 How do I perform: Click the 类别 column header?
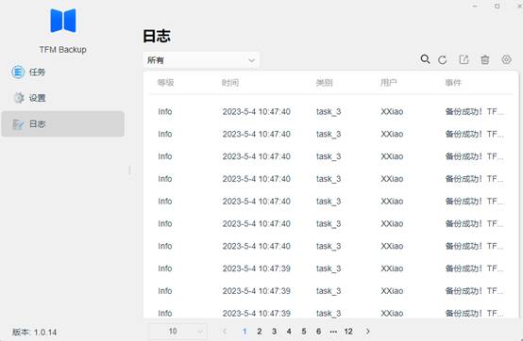(x=324, y=83)
